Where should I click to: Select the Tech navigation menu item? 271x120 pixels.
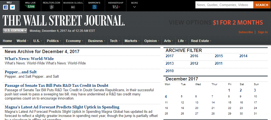114,41
